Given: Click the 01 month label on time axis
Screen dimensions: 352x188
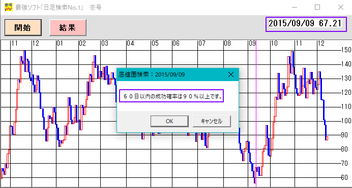Looking at the screenshot, I should (x=60, y=44).
